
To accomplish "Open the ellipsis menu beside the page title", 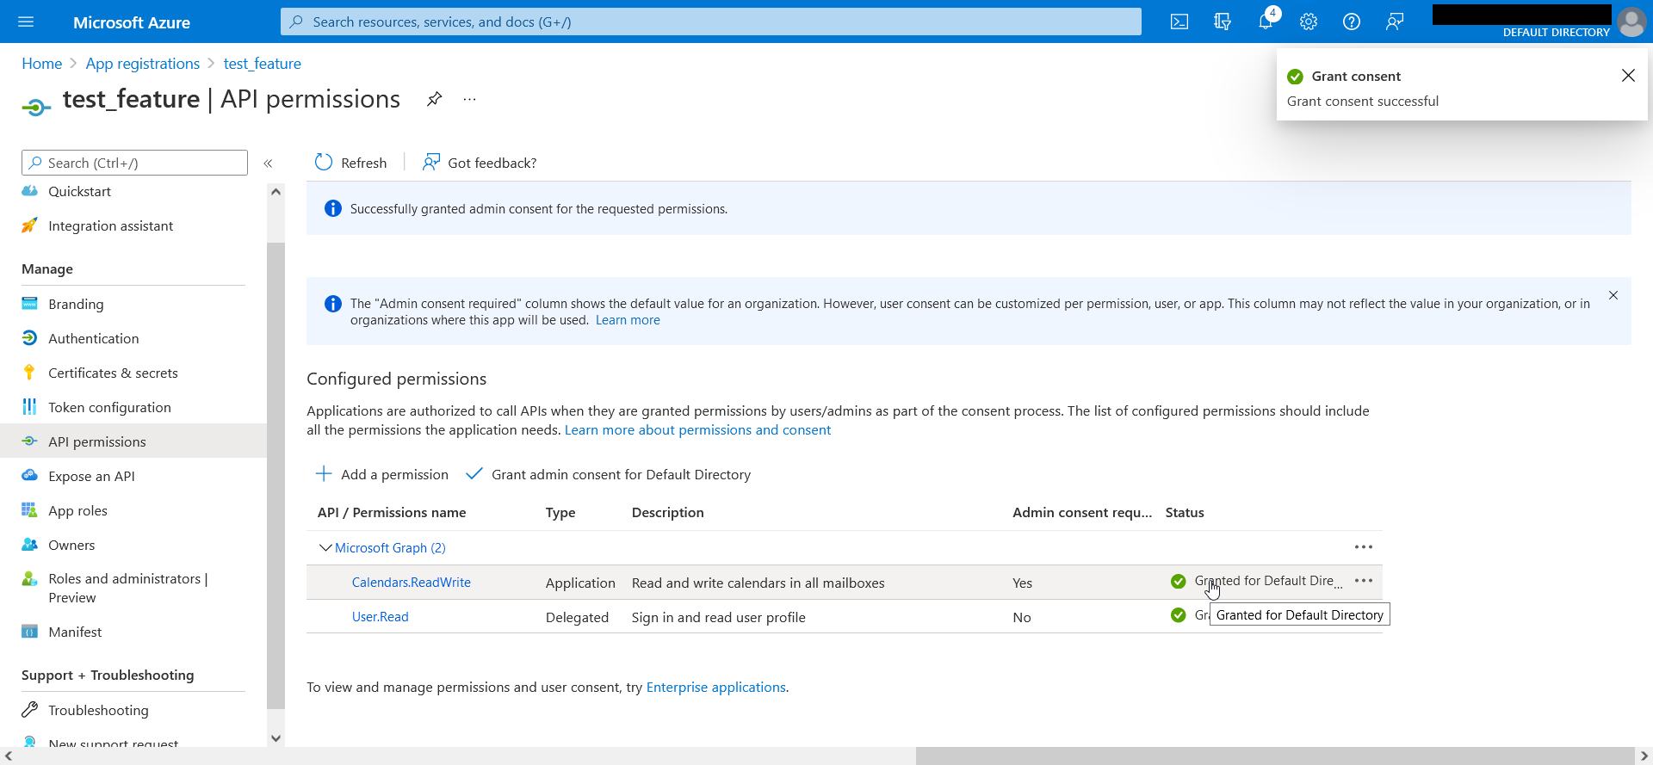I will coord(469,99).
